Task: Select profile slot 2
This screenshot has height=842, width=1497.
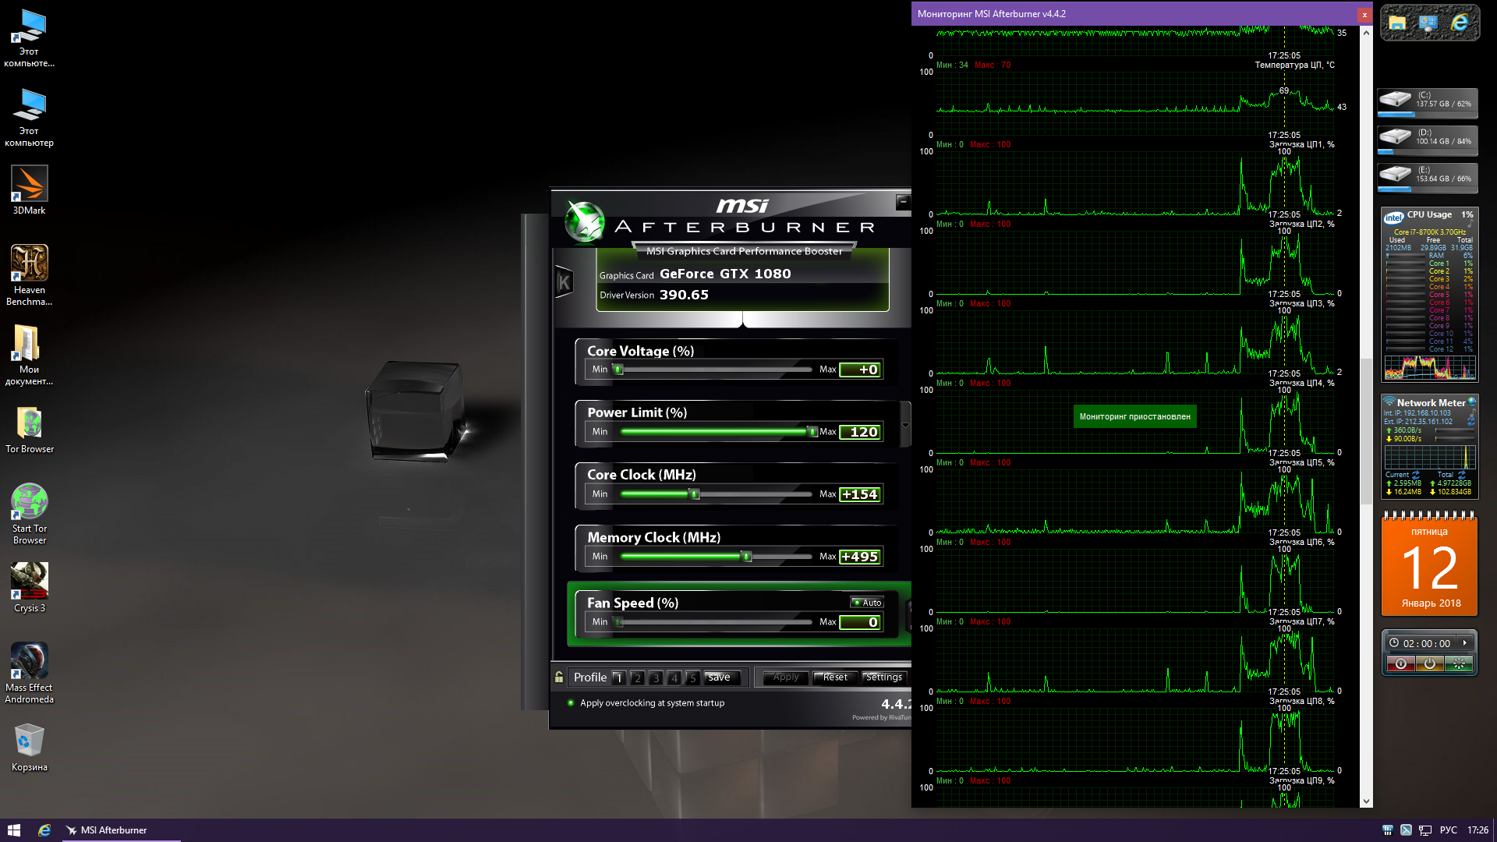Action: (637, 677)
